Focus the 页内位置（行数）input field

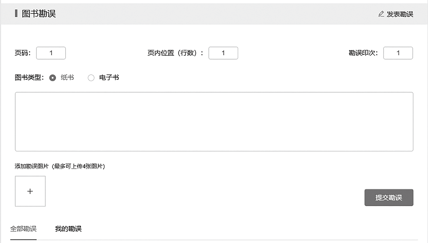(x=223, y=53)
